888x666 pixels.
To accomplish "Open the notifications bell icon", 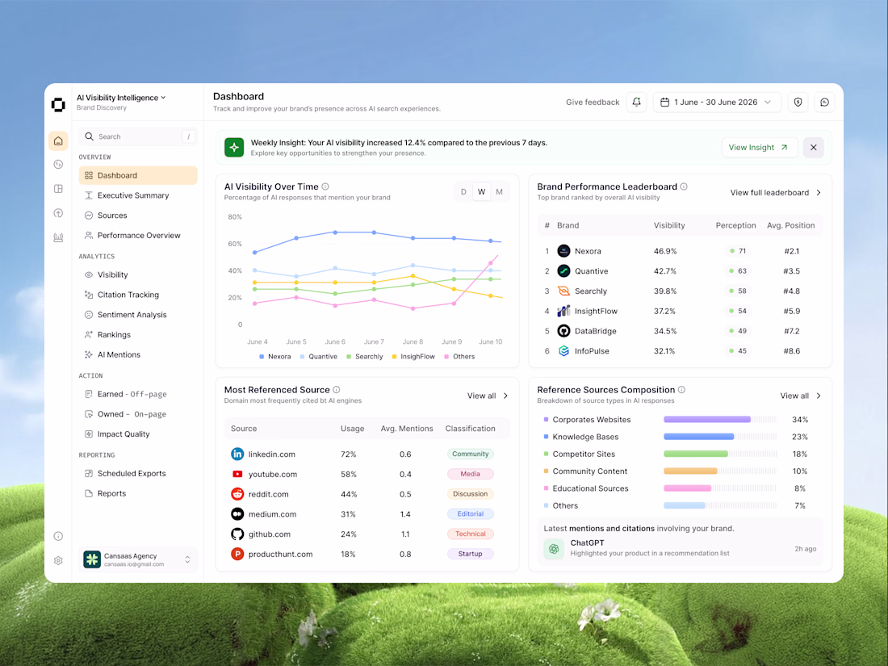I will [x=636, y=102].
